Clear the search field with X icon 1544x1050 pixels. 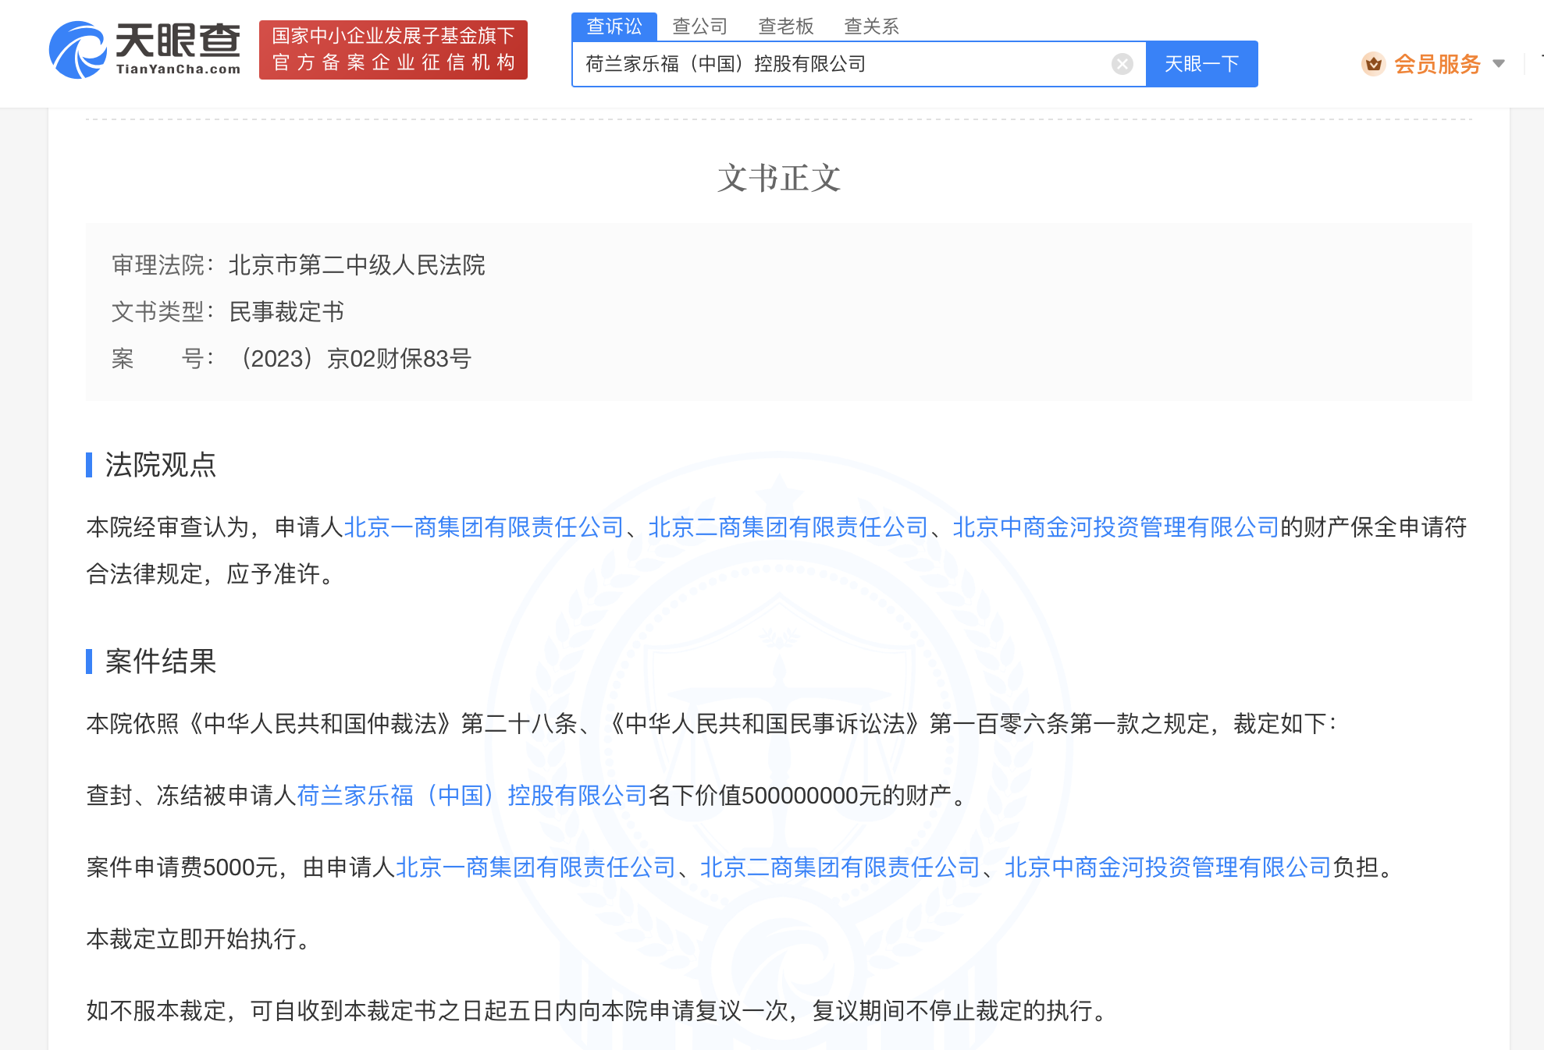click(1122, 64)
